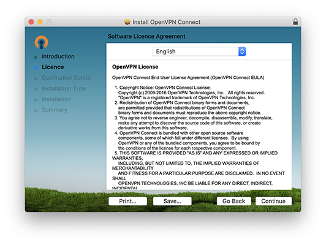Select the Introduction step in the sidebar

tap(58, 56)
